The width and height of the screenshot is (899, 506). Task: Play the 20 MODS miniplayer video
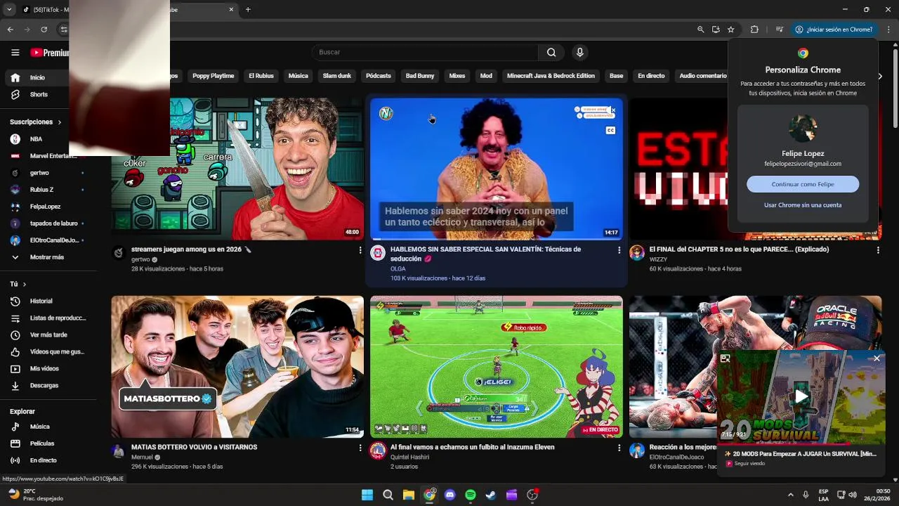coord(801,396)
